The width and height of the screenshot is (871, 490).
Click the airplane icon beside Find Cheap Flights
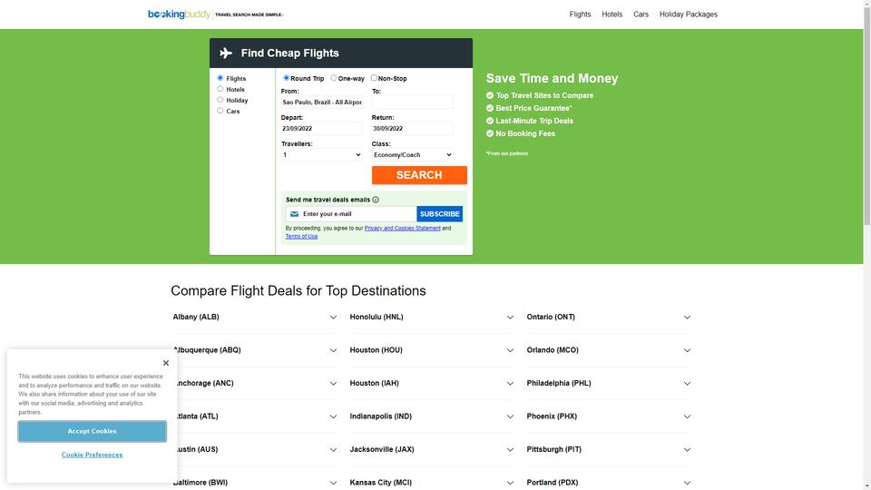[x=226, y=54]
